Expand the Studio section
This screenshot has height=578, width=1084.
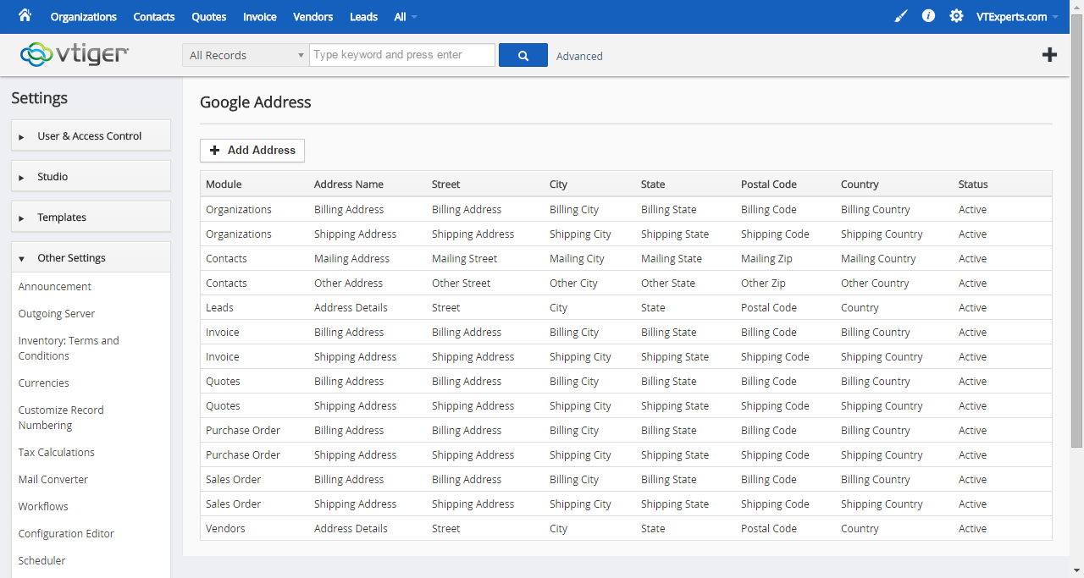[91, 176]
